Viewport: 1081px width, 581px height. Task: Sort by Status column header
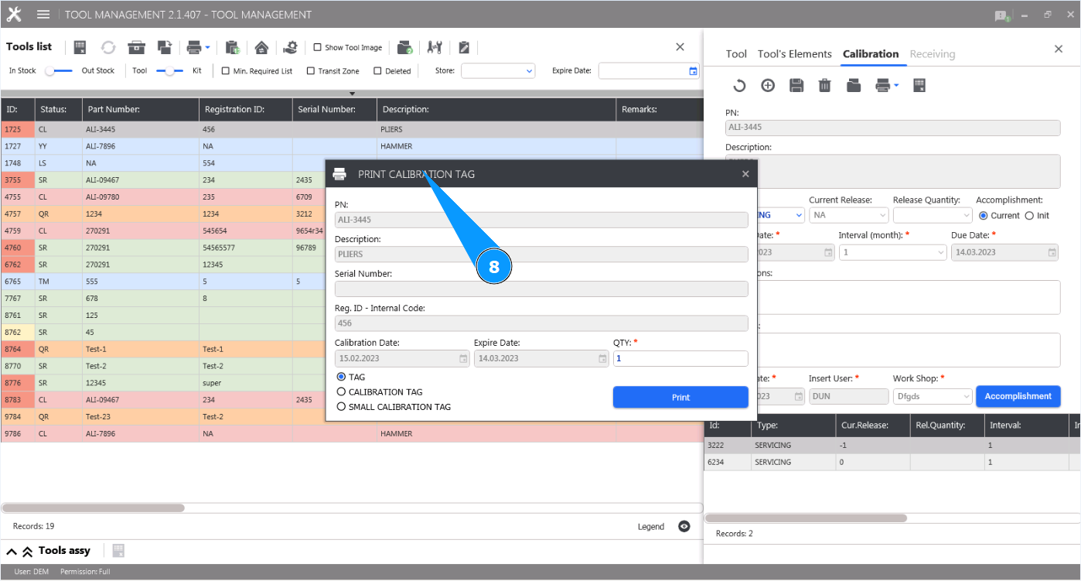point(58,109)
